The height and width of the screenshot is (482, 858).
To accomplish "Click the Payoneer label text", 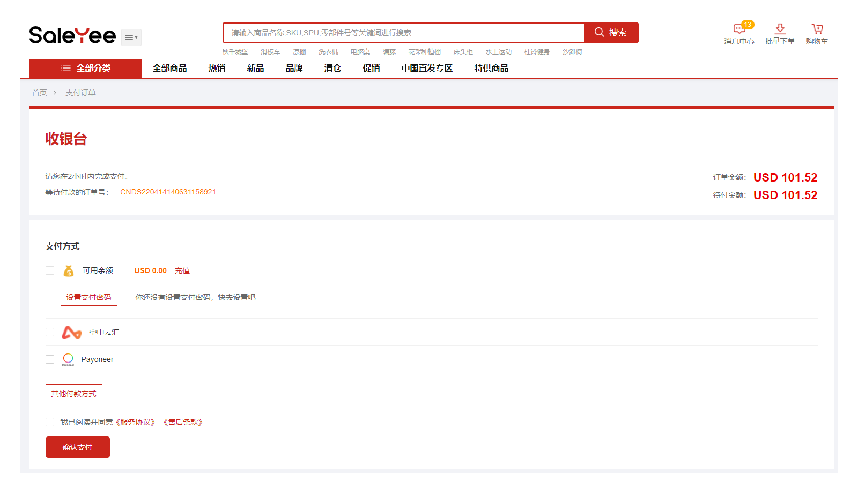I will click(97, 359).
